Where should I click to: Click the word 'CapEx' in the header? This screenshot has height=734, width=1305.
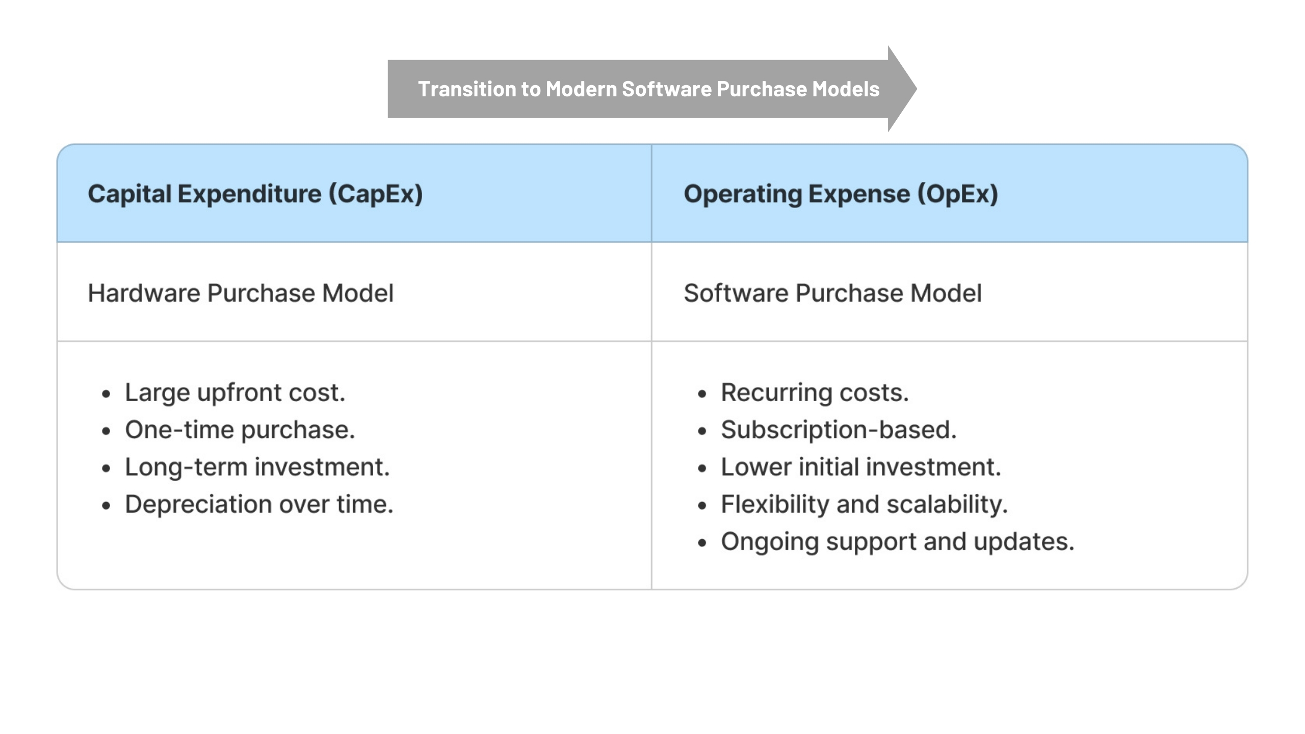(376, 194)
